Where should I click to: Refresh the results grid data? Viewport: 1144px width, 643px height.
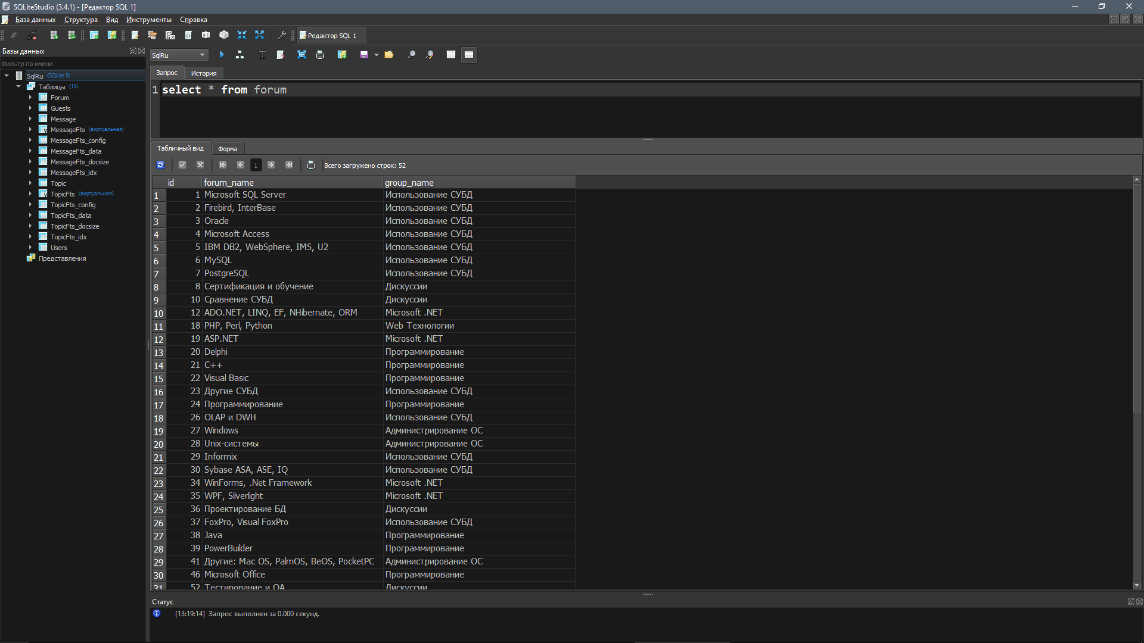pos(160,165)
